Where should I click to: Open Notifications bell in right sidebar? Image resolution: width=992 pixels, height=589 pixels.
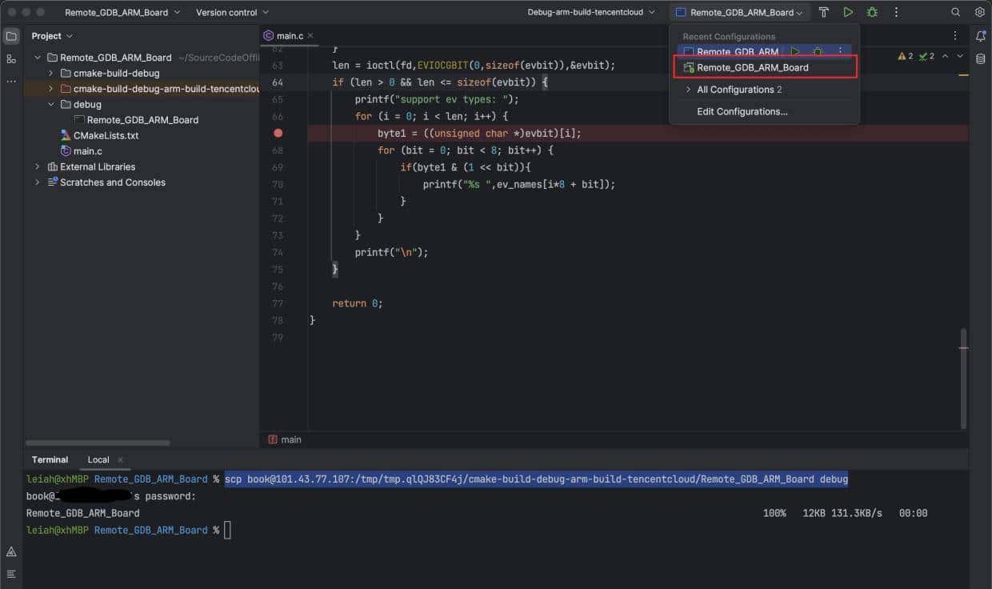click(980, 36)
